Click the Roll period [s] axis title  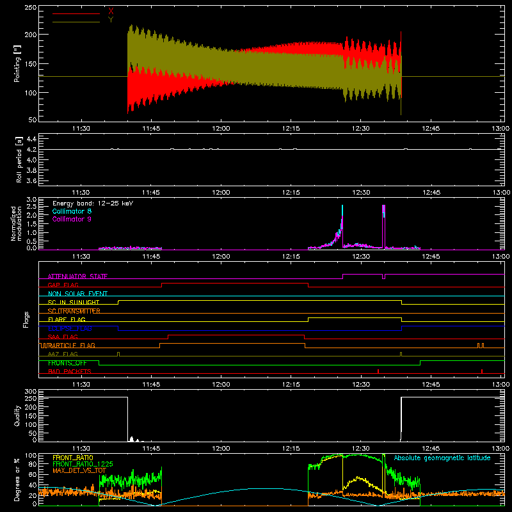(x=19, y=159)
